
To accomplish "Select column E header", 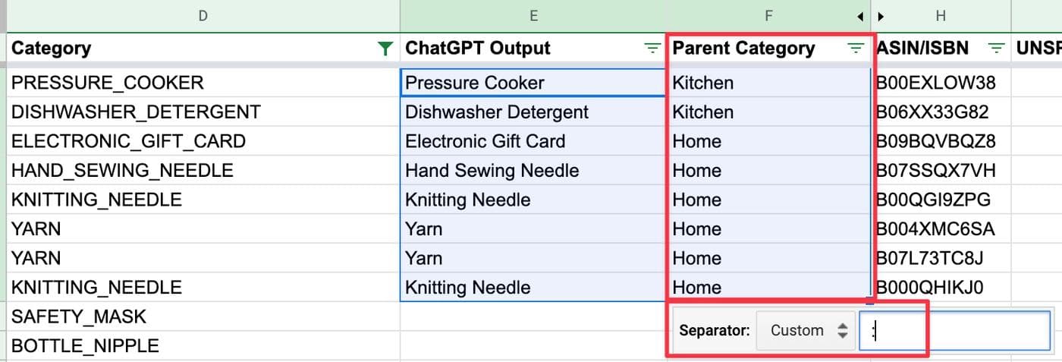I will (x=533, y=15).
